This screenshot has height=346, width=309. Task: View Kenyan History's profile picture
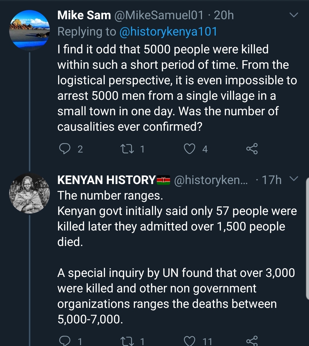pyautogui.click(x=29, y=193)
